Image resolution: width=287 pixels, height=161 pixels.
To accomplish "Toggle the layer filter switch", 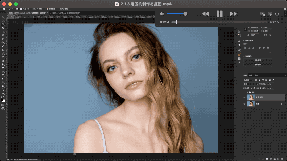I will click(x=273, y=80).
